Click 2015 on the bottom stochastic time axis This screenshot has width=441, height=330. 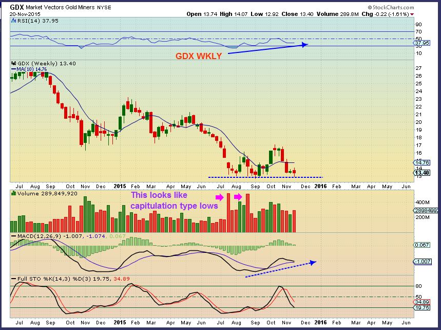click(x=120, y=322)
